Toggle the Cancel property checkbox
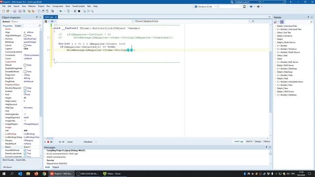Screen dimensions: 315x177 pyautogui.click(x=25, y=45)
